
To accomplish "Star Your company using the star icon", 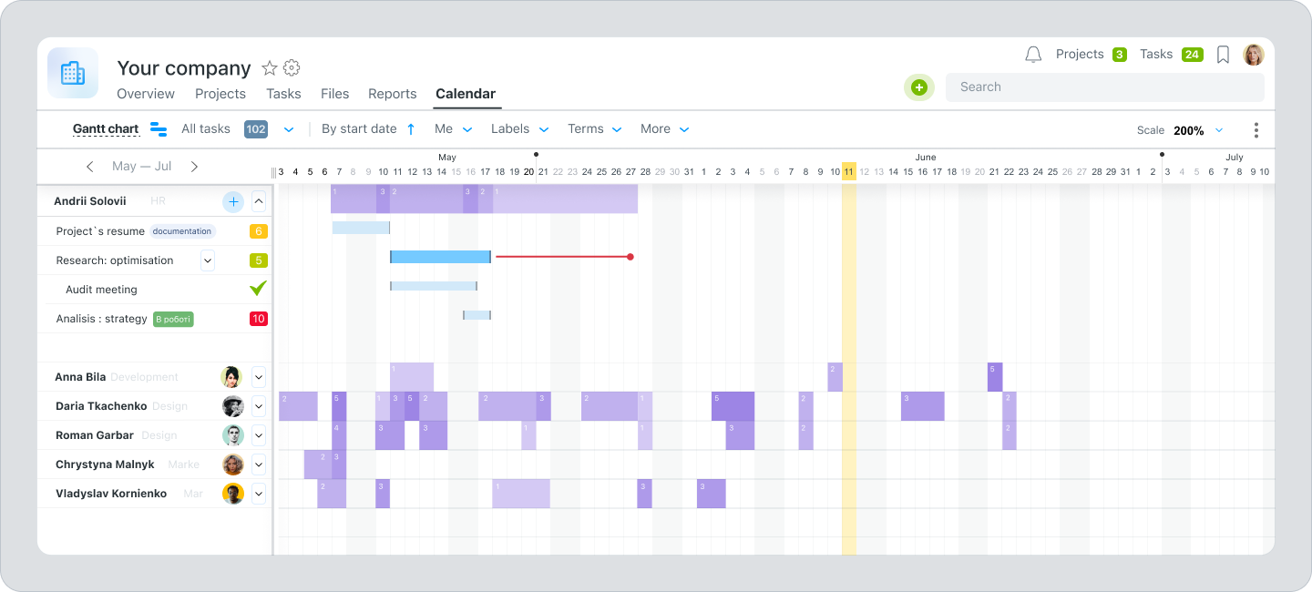I will point(268,67).
